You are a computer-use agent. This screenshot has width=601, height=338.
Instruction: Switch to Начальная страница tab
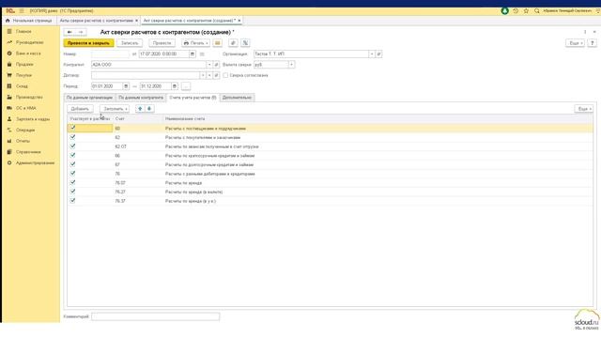click(x=29, y=21)
